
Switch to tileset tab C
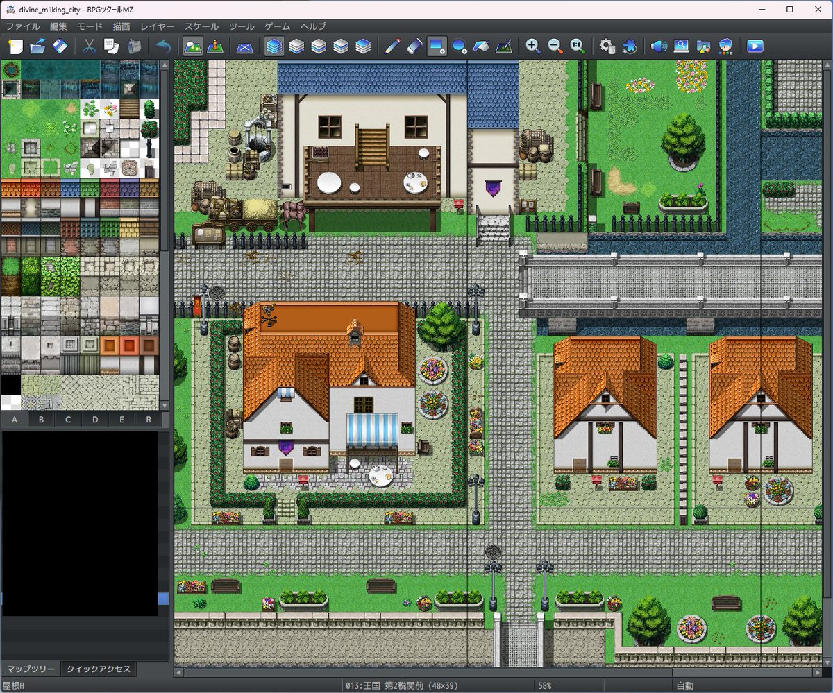point(68,420)
